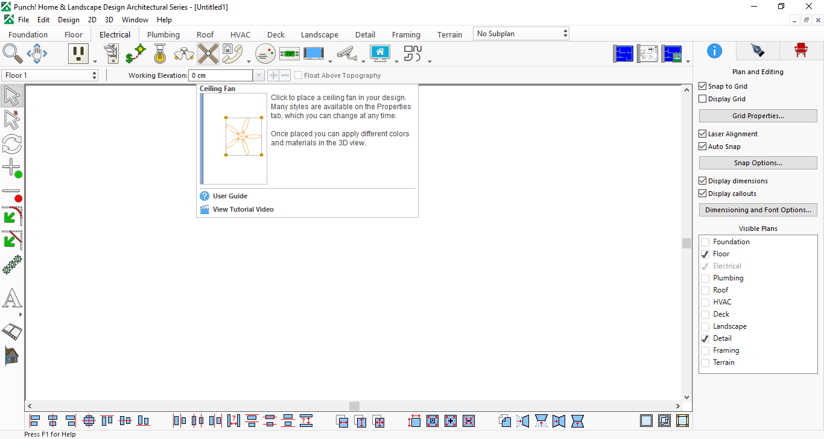Select the text tool letter A
824x439 pixels.
click(x=12, y=298)
